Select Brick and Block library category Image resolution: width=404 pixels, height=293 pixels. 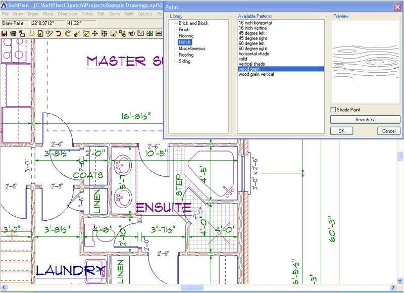coord(193,23)
